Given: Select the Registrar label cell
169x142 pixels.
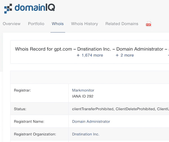Looking at the screenshot, I should click(x=22, y=90).
